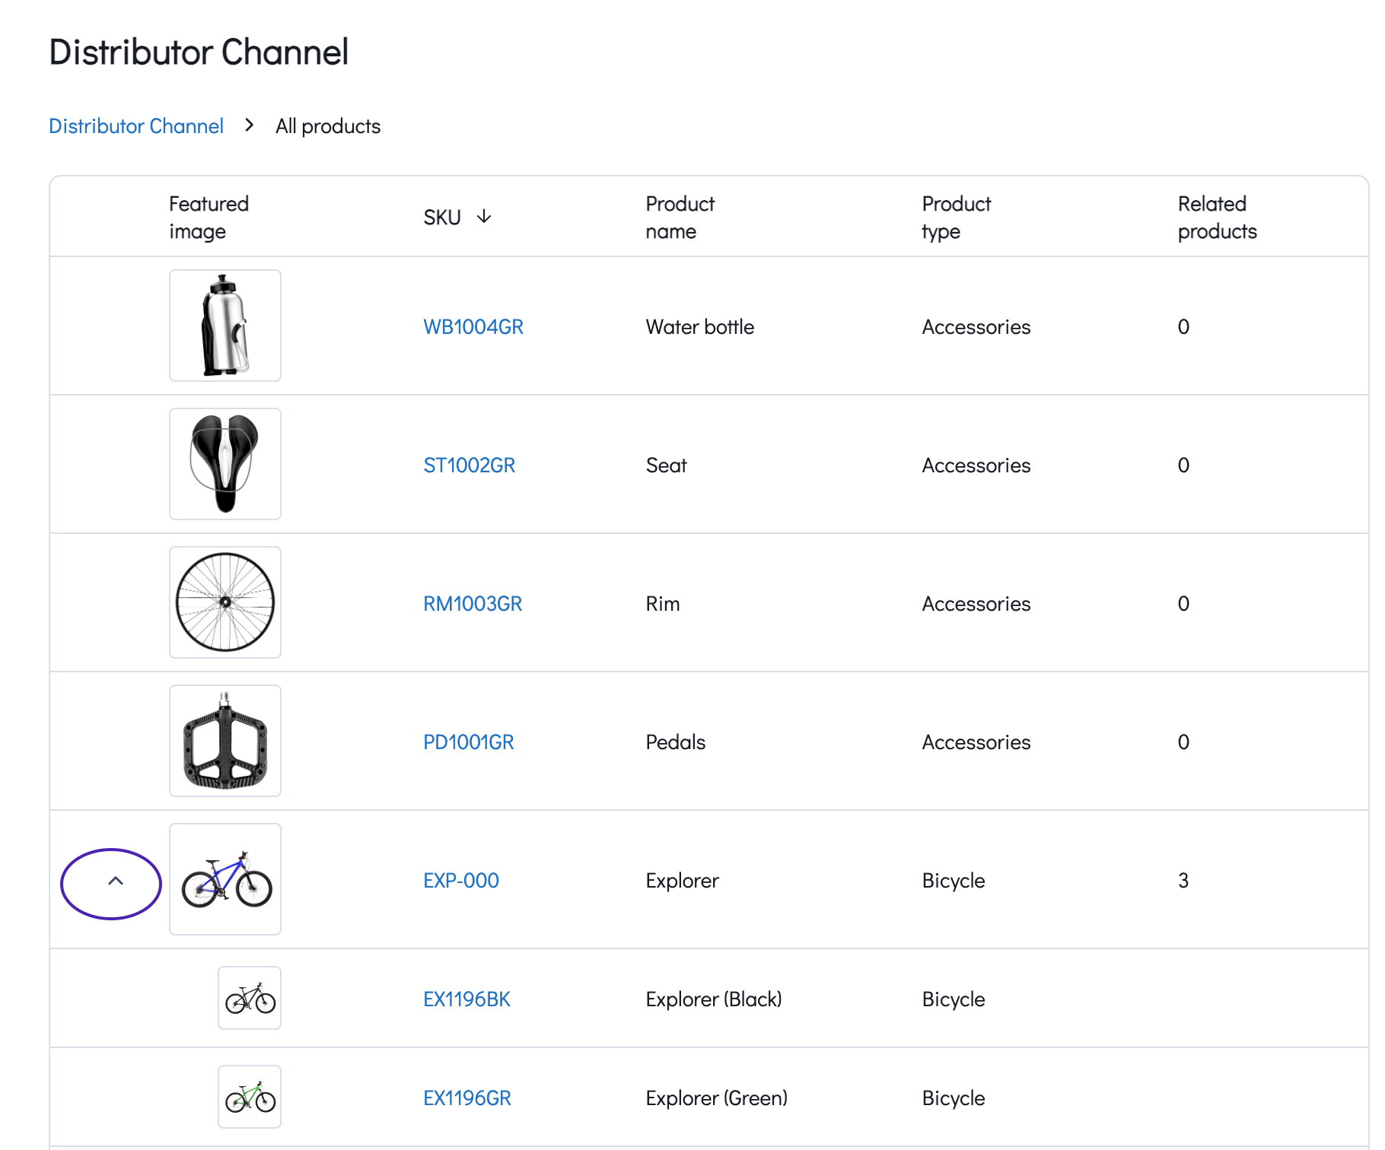This screenshot has height=1150, width=1385.
Task: Click the 'Pedals' product name
Action: (x=676, y=742)
